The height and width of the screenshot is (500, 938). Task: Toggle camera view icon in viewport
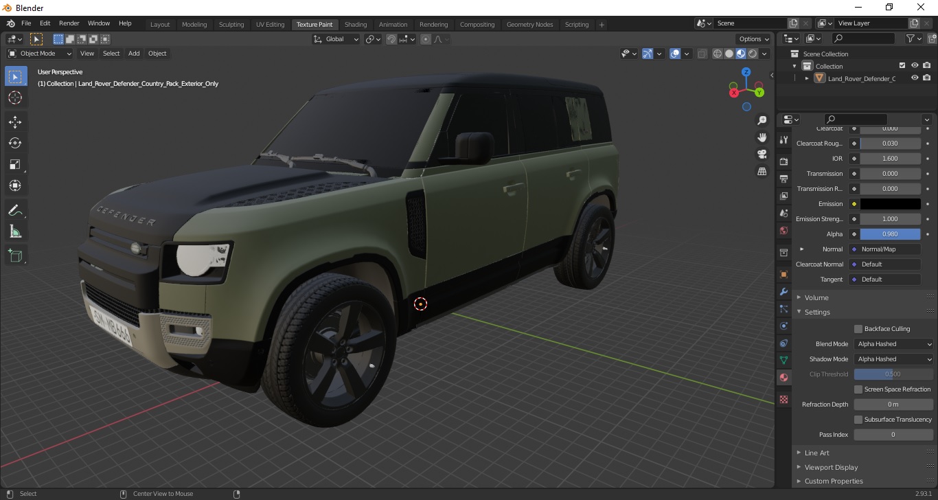click(x=762, y=154)
